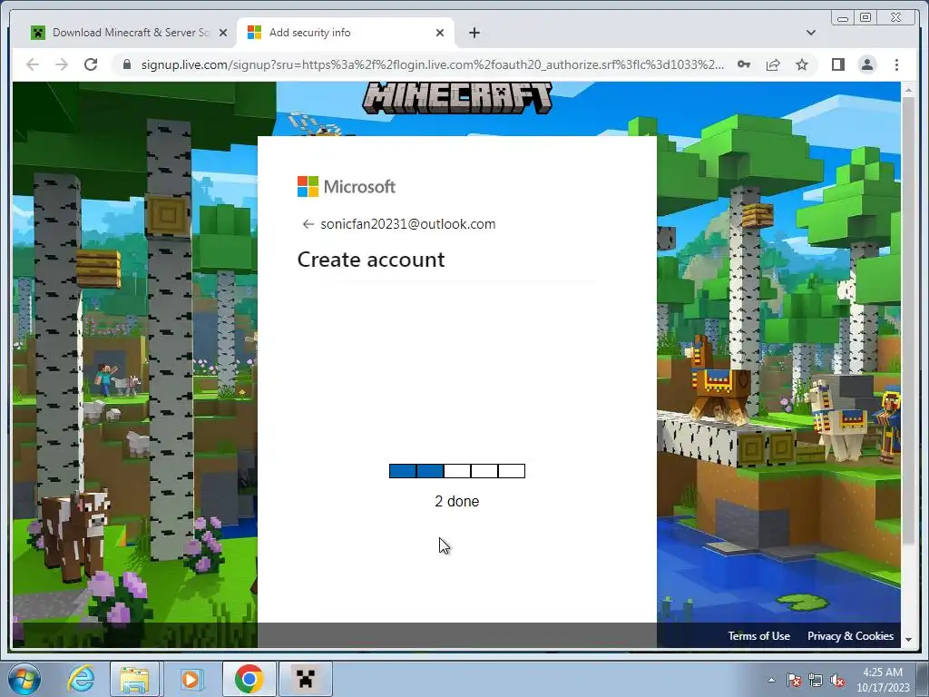Open a new browser tab
This screenshot has height=697, width=929.
pyautogui.click(x=474, y=33)
